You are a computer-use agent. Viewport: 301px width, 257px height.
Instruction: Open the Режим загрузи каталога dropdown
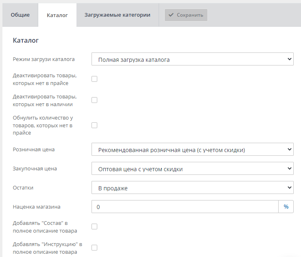tap(192, 59)
